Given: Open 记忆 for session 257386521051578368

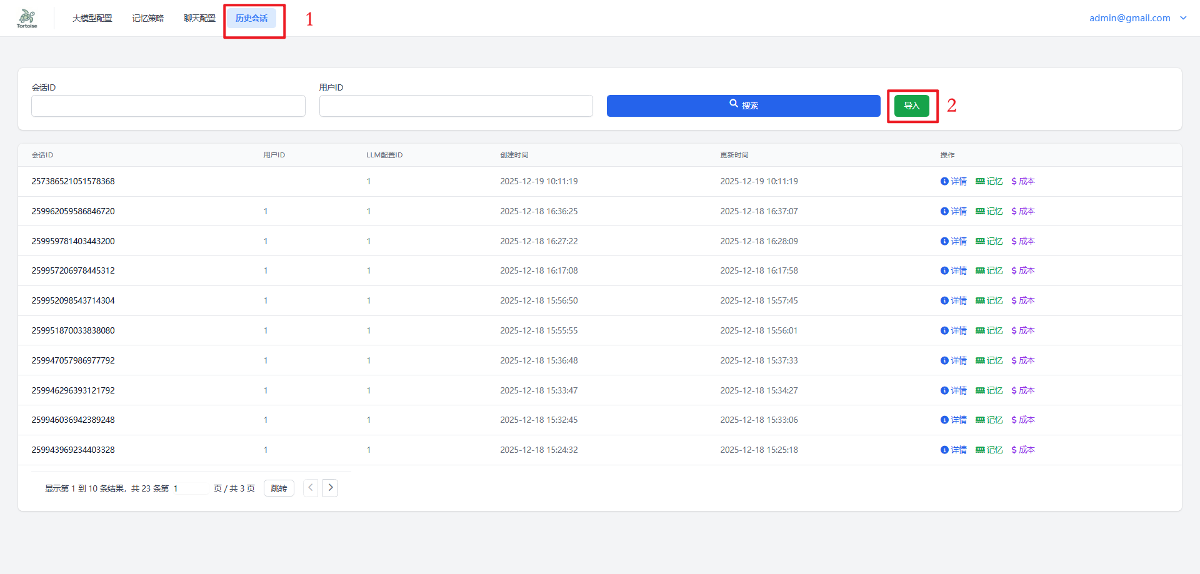Looking at the screenshot, I should pyautogui.click(x=989, y=181).
